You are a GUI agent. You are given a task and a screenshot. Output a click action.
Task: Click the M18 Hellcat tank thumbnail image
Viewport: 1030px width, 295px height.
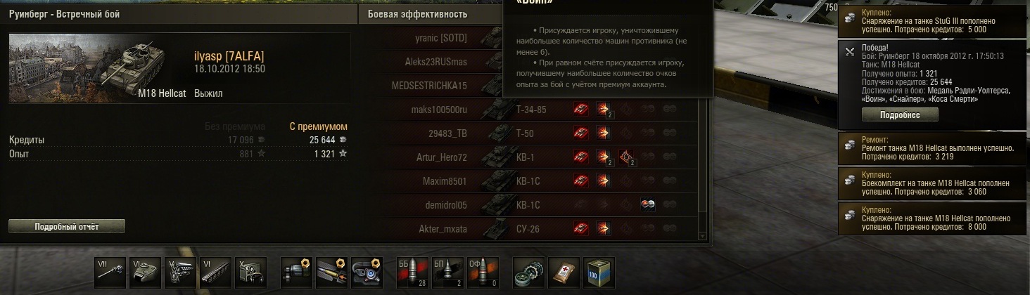97,70
